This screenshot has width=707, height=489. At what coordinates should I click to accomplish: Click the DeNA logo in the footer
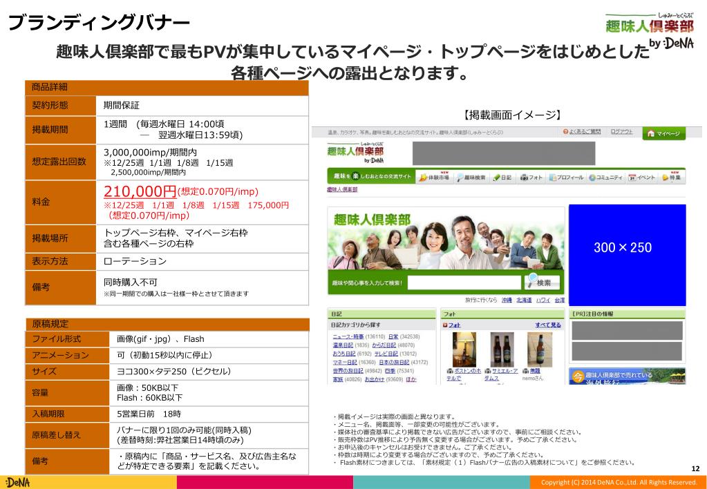point(17,482)
